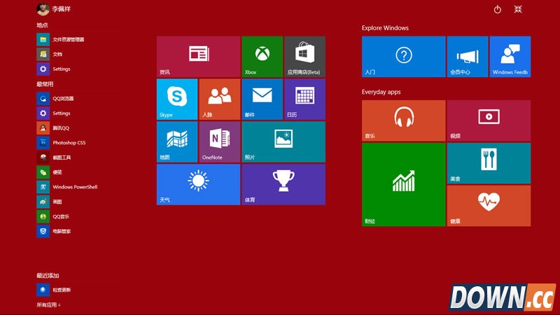Open the 天气 weather tile

click(x=198, y=184)
